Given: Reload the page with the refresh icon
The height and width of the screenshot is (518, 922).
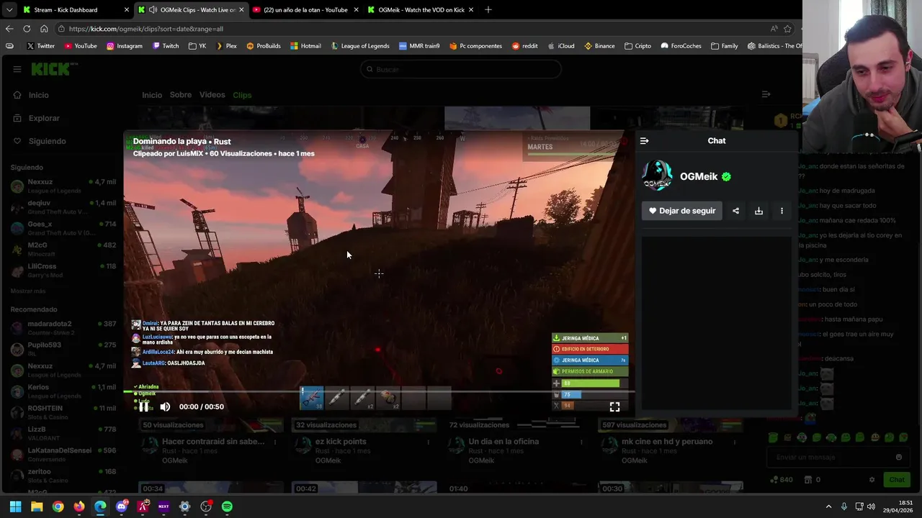Looking at the screenshot, I should click(27, 29).
